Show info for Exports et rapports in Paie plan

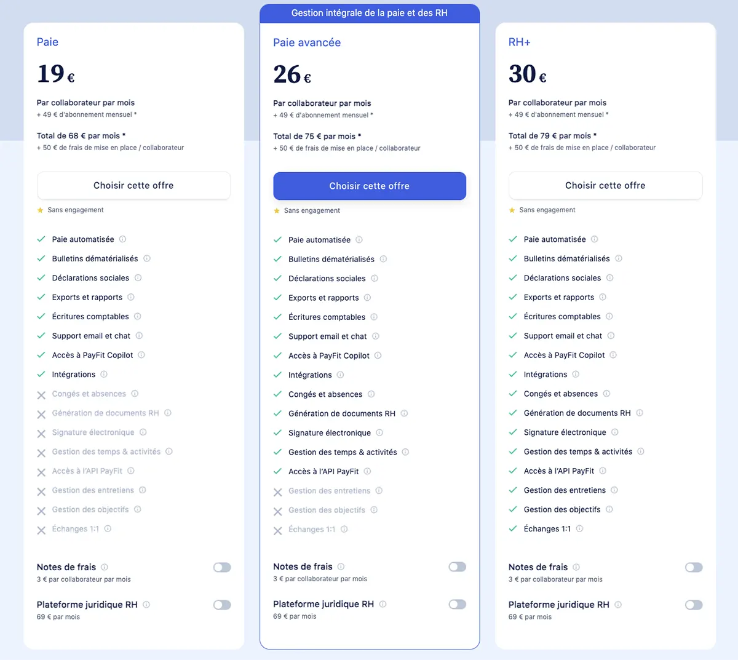(131, 297)
